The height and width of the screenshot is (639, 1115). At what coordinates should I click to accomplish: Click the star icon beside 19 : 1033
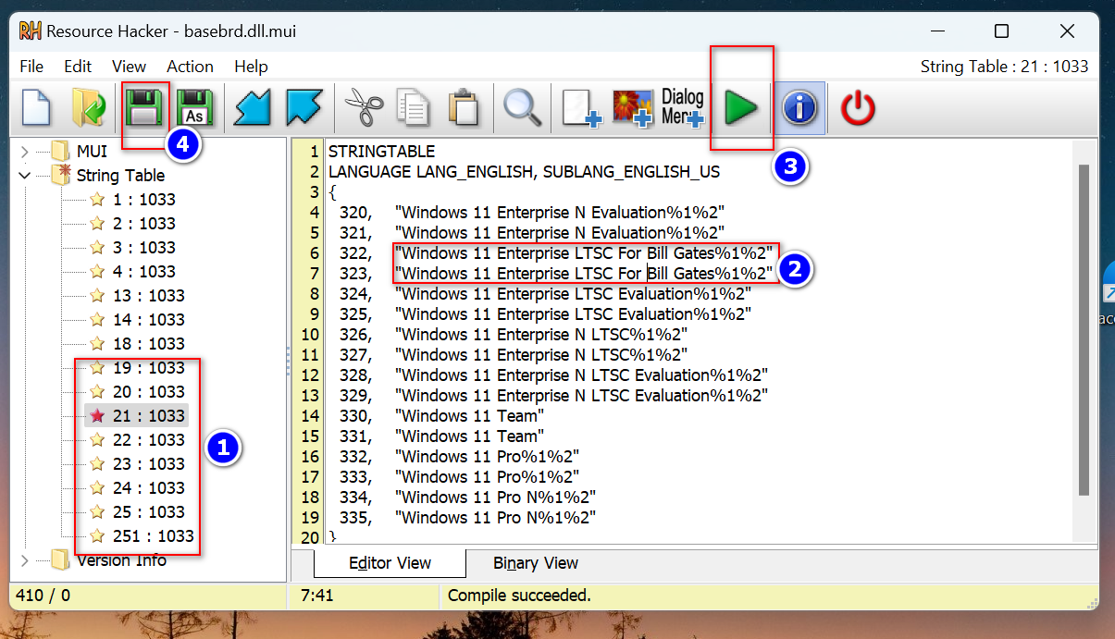tap(97, 368)
